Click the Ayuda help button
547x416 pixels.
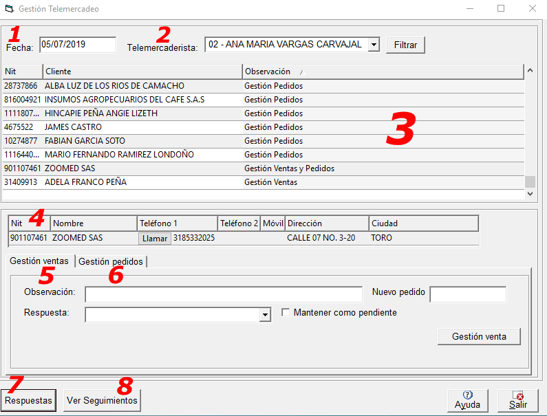click(x=467, y=399)
